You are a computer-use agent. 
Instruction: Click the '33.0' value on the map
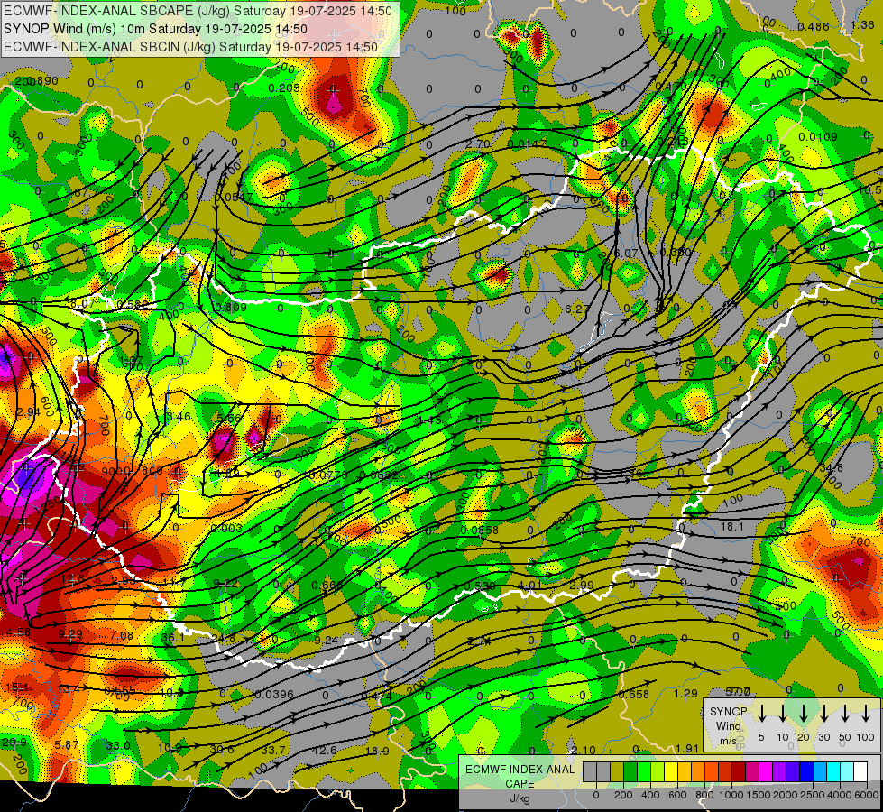pos(118,745)
